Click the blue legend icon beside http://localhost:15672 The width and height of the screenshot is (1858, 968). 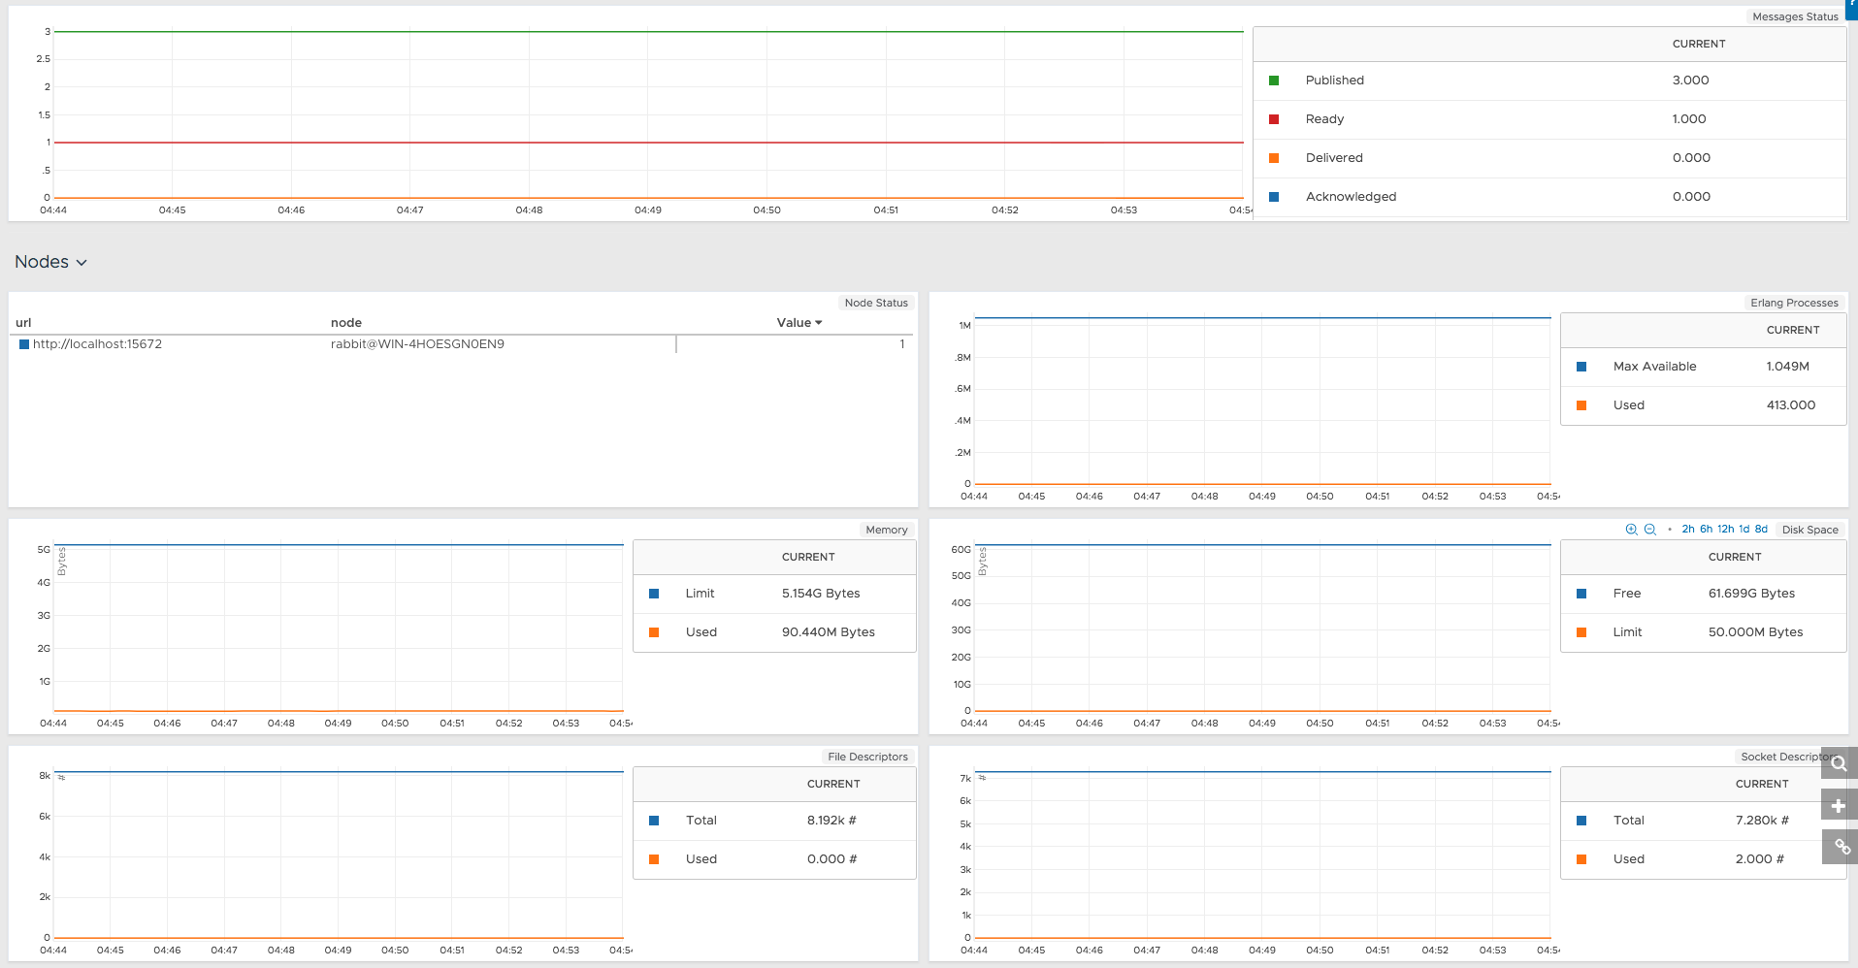[25, 343]
